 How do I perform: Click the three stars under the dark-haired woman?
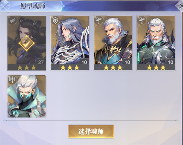coord(27,67)
